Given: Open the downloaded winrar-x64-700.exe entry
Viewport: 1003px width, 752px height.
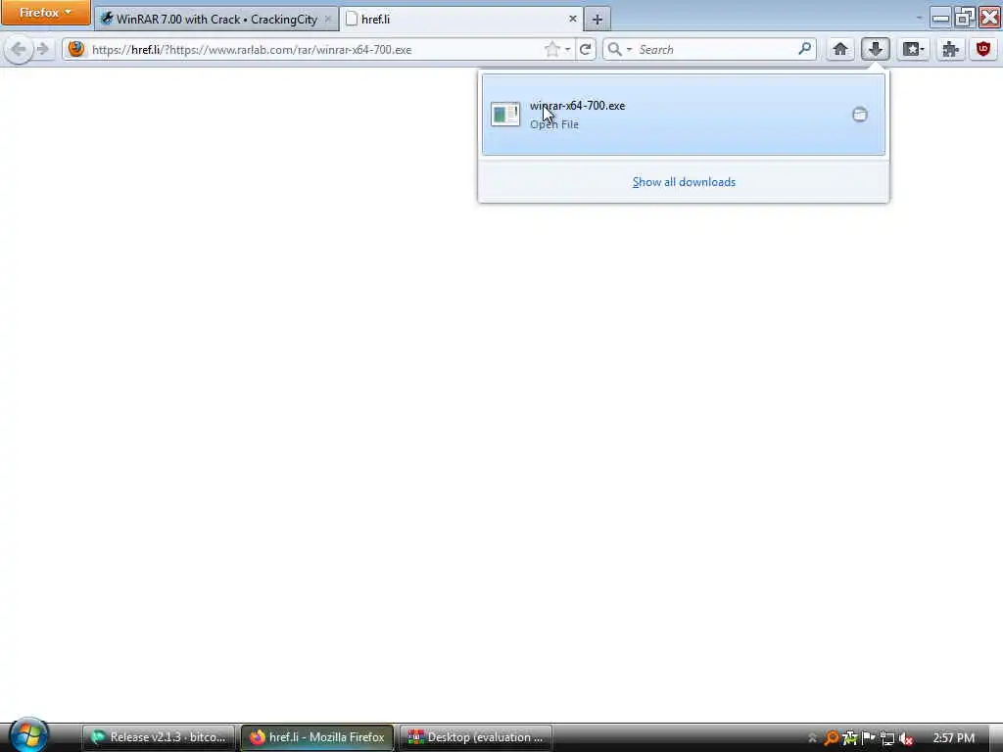Looking at the screenshot, I should tap(683, 115).
